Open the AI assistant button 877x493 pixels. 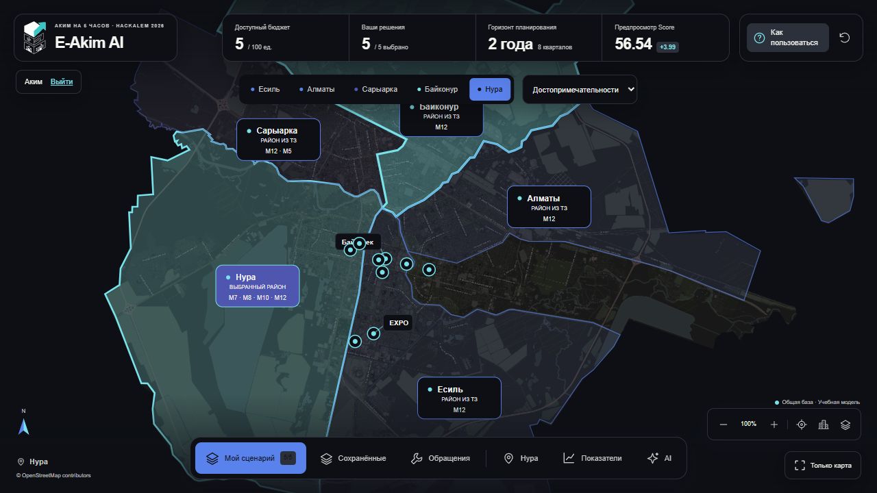point(659,458)
